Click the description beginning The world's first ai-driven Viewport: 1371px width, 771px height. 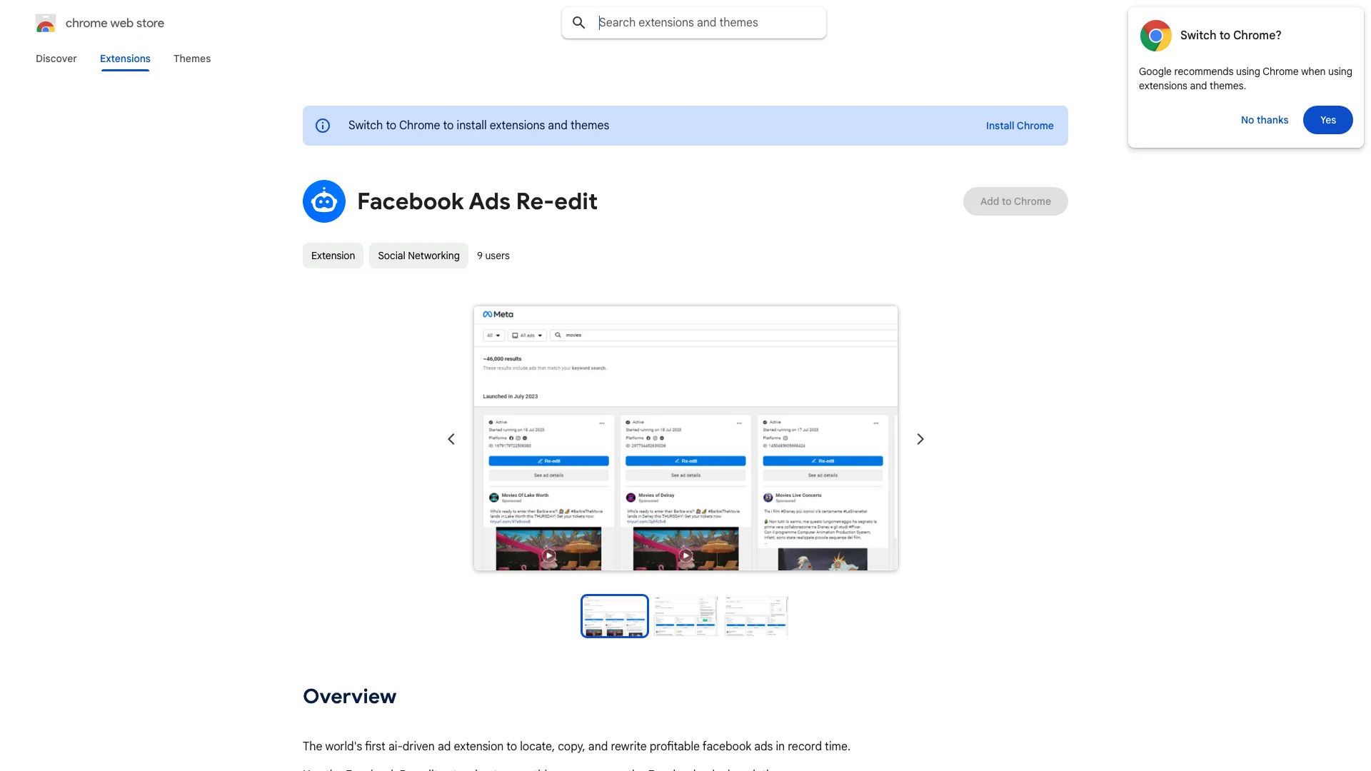[576, 747]
